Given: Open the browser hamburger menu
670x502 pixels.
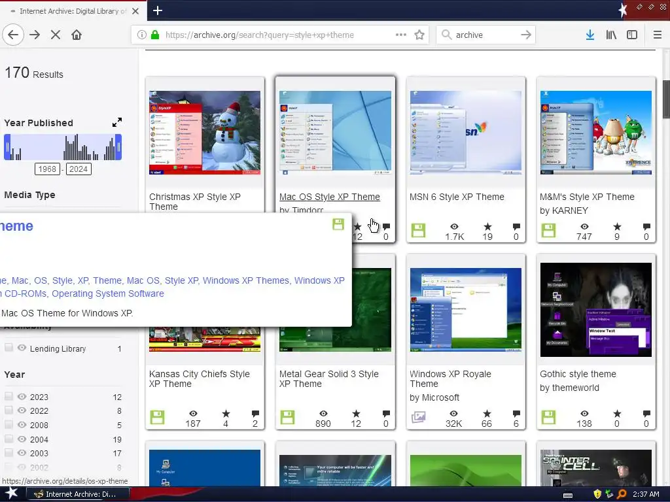Looking at the screenshot, I should pos(657,35).
